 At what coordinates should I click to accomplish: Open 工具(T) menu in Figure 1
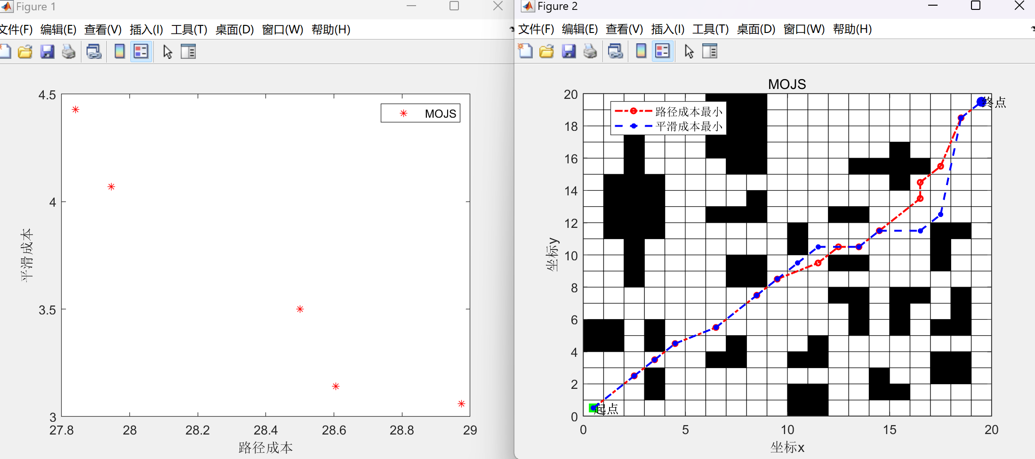(x=189, y=30)
